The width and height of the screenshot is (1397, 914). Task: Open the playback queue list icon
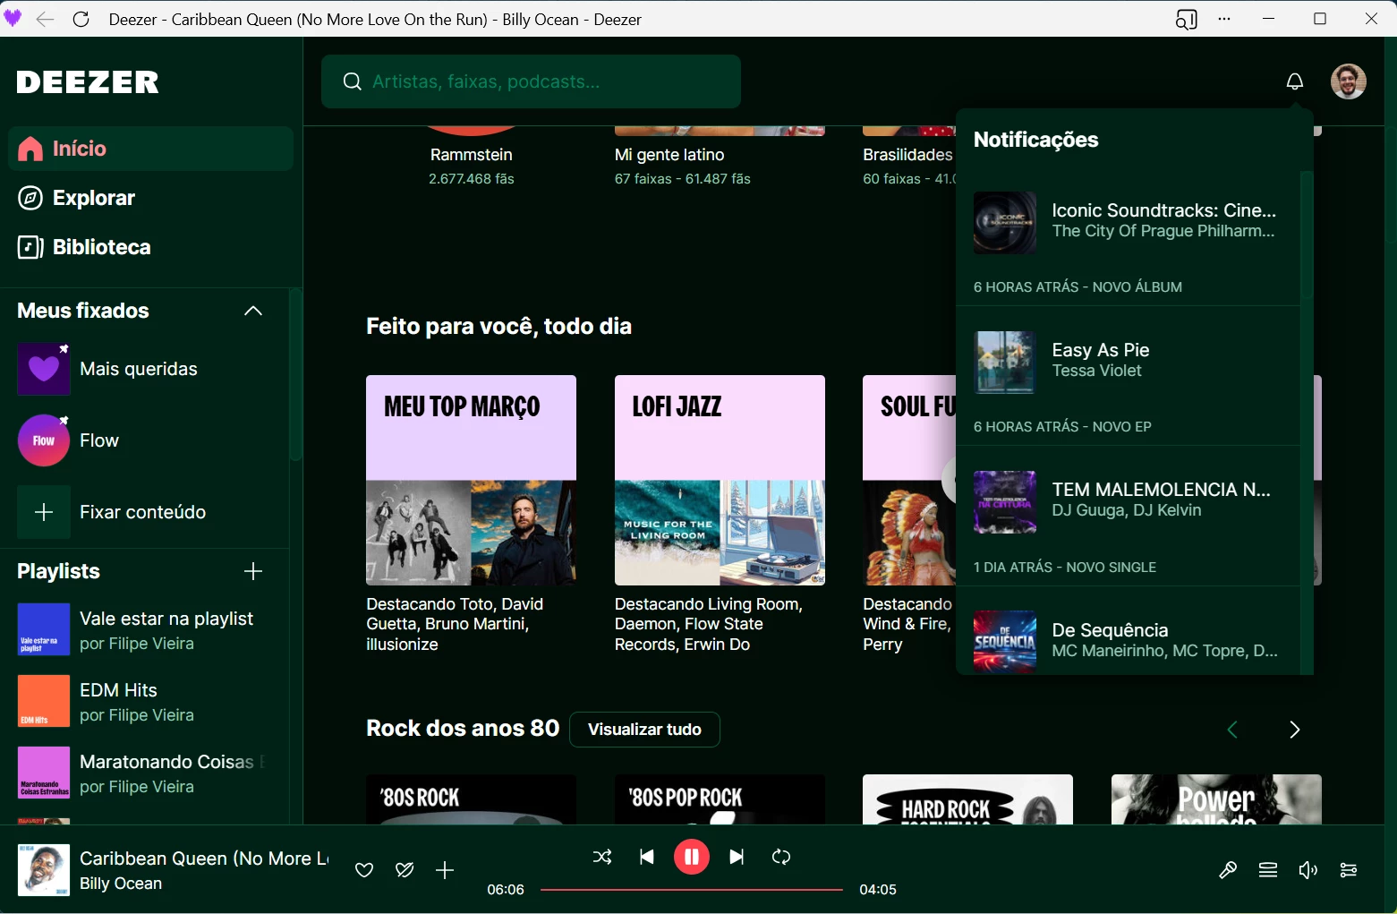click(x=1267, y=869)
